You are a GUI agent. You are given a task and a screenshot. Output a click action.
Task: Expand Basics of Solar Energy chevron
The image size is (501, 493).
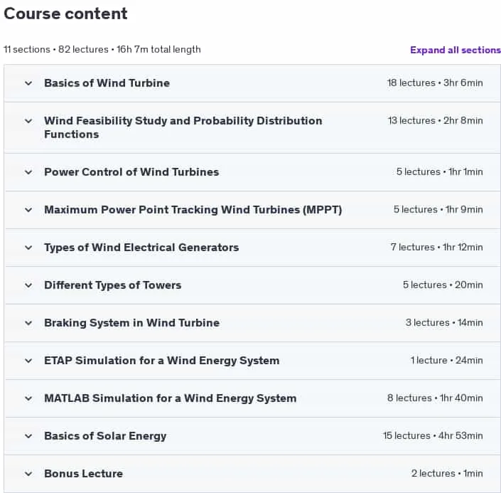28,436
